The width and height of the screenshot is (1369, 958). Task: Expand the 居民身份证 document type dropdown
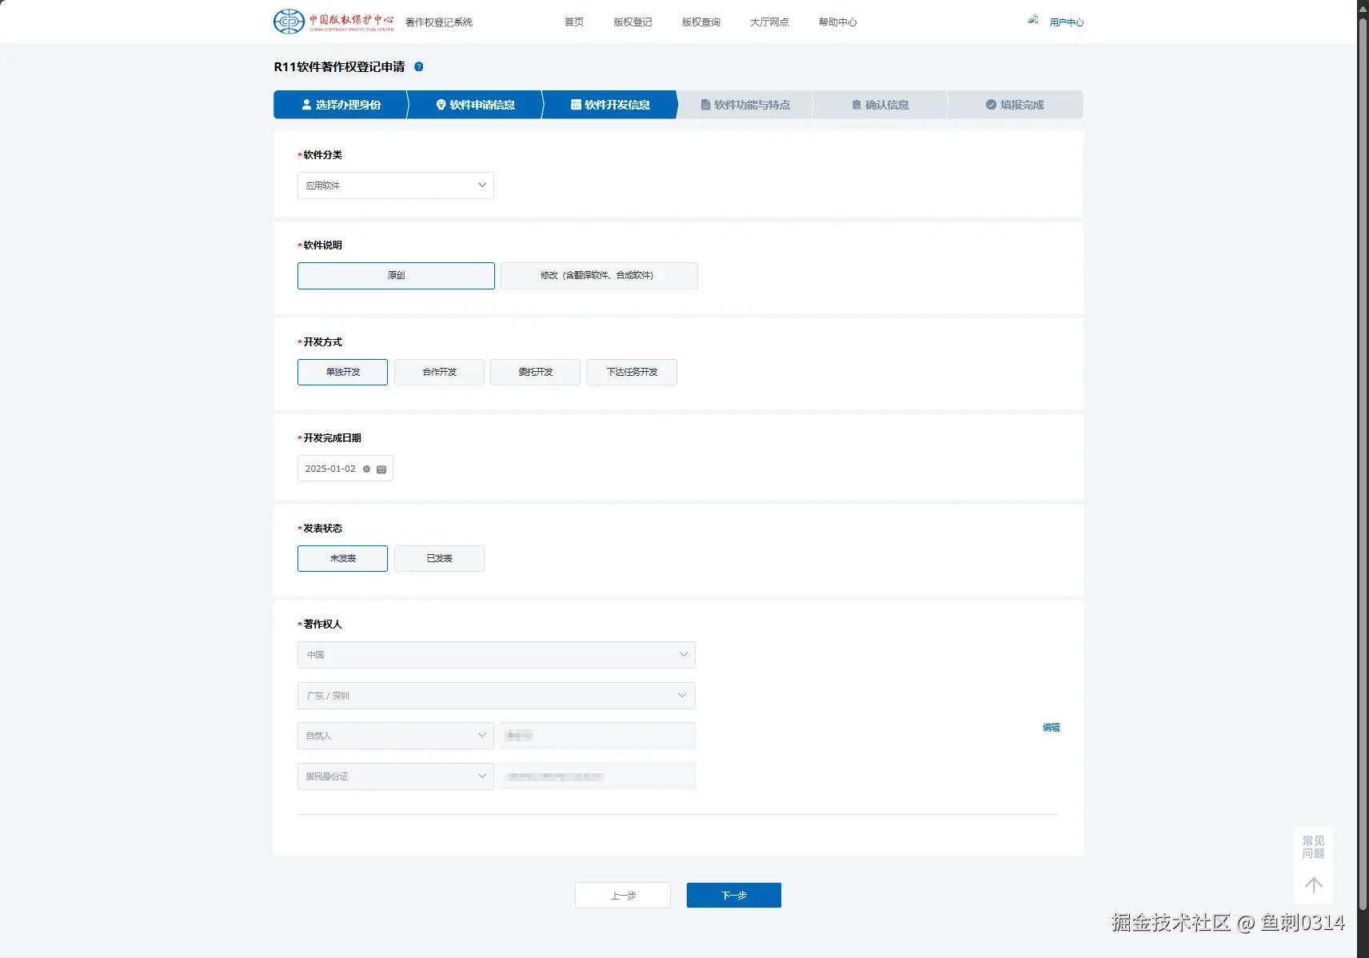[x=396, y=776]
